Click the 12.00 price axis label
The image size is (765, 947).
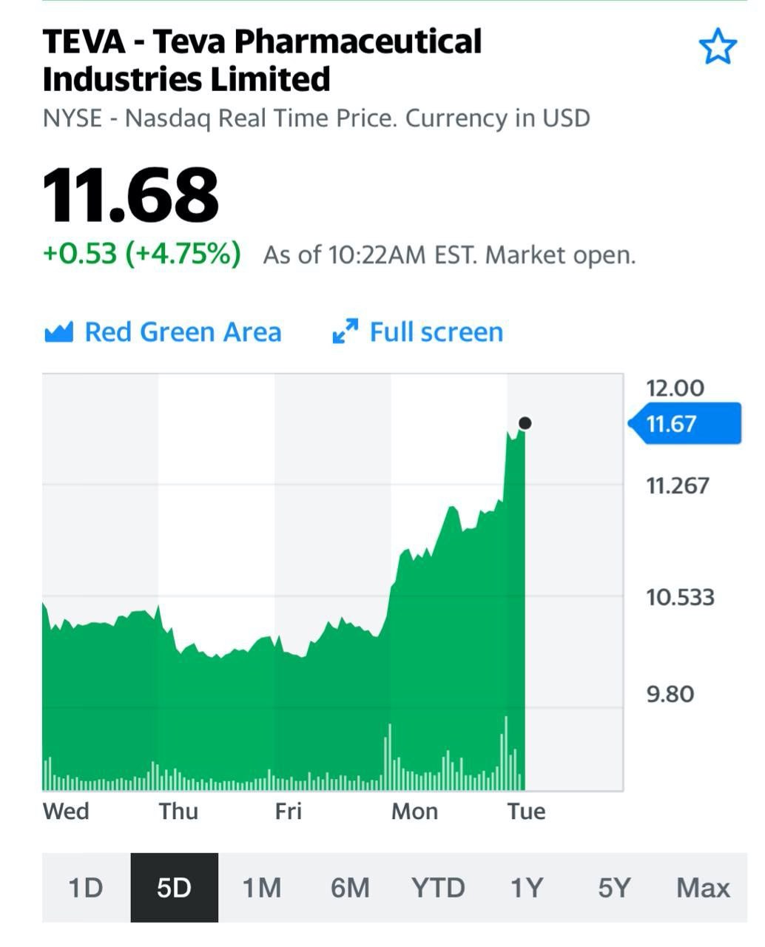(x=675, y=388)
